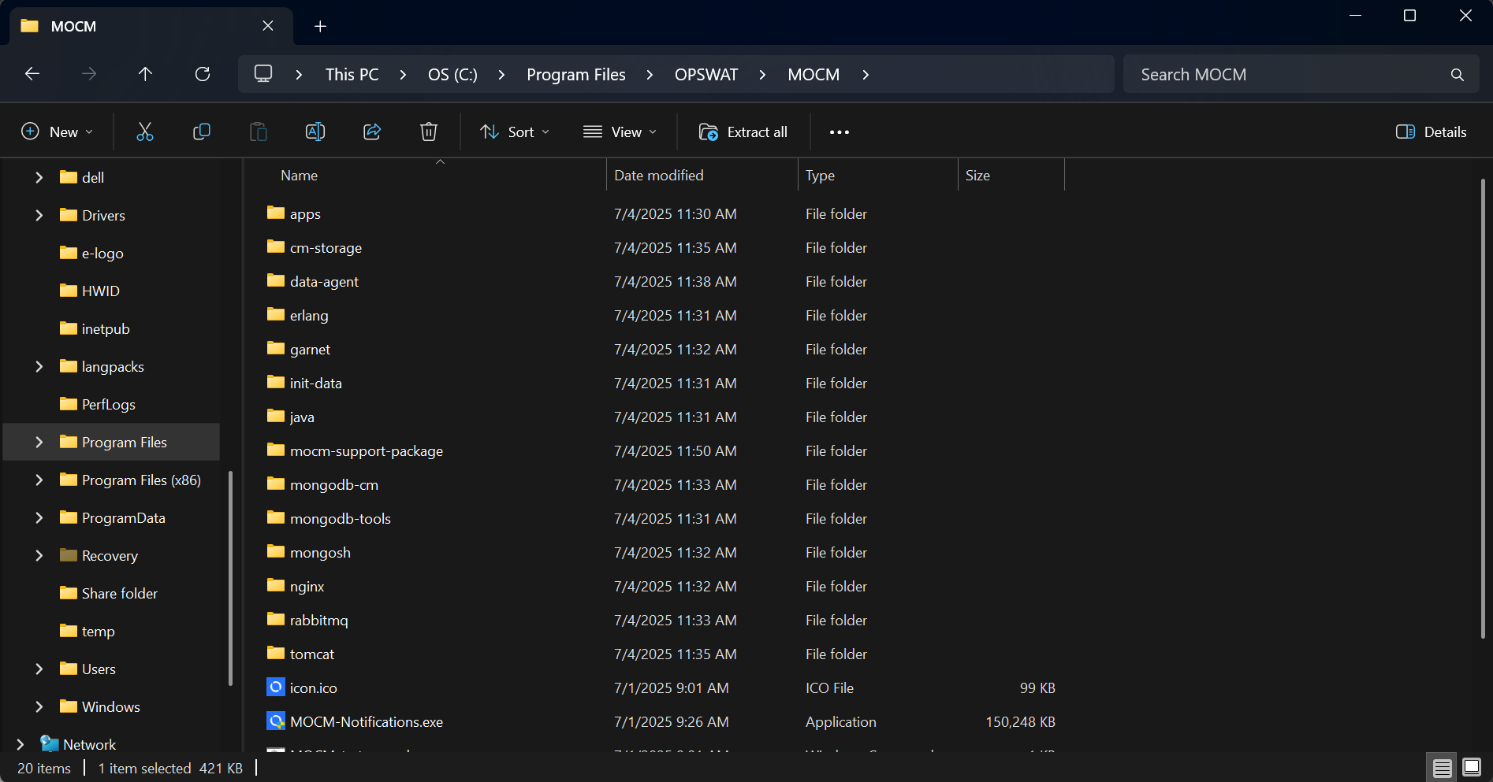
Task: Click the Search MOCM field
Action: (x=1301, y=74)
